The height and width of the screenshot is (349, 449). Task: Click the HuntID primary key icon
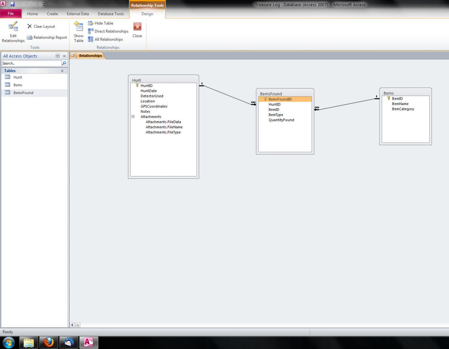[137, 85]
